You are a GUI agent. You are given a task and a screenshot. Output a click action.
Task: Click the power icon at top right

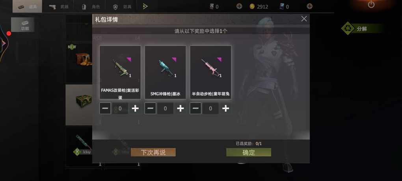[x=371, y=4]
